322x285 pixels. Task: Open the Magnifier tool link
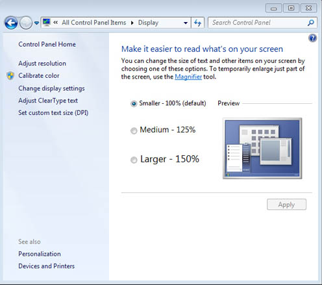tap(188, 77)
